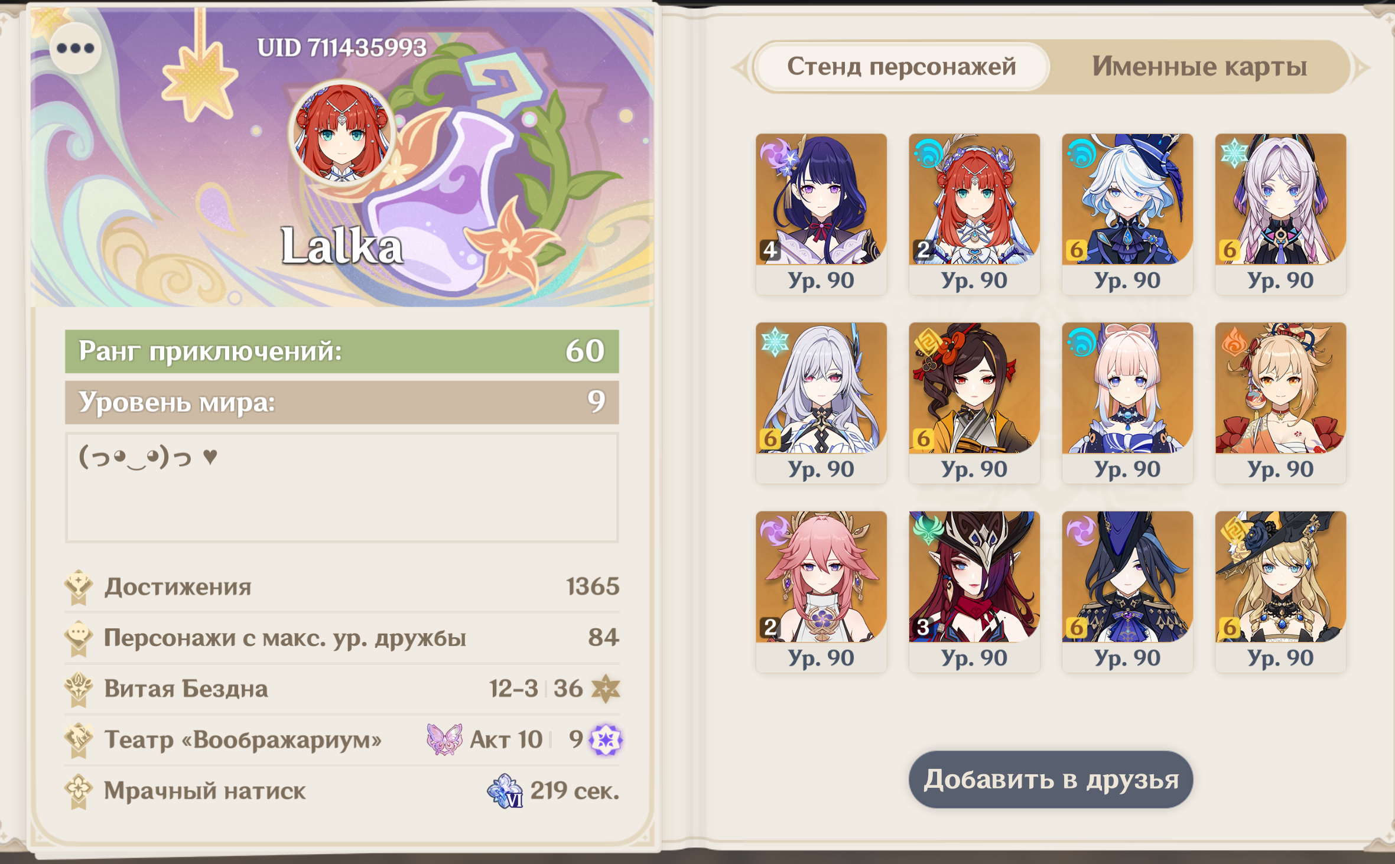Viewport: 1395px width, 864px height.
Task: Open the blonde witch-hat Geo character card
Action: (x=1280, y=592)
